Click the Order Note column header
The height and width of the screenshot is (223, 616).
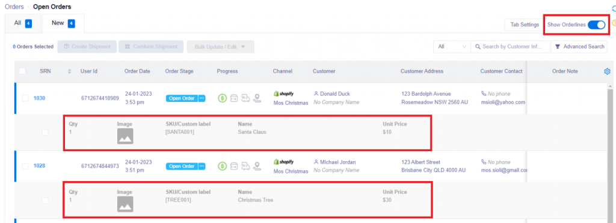(565, 71)
